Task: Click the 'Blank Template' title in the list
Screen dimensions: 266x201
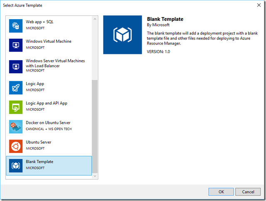Action: point(39,162)
